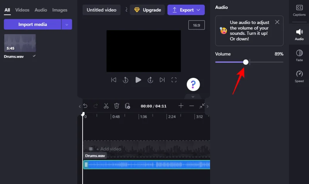Image resolution: width=309 pixels, height=184 pixels.
Task: Zoom in timeline with plus icon
Action: click(181, 106)
